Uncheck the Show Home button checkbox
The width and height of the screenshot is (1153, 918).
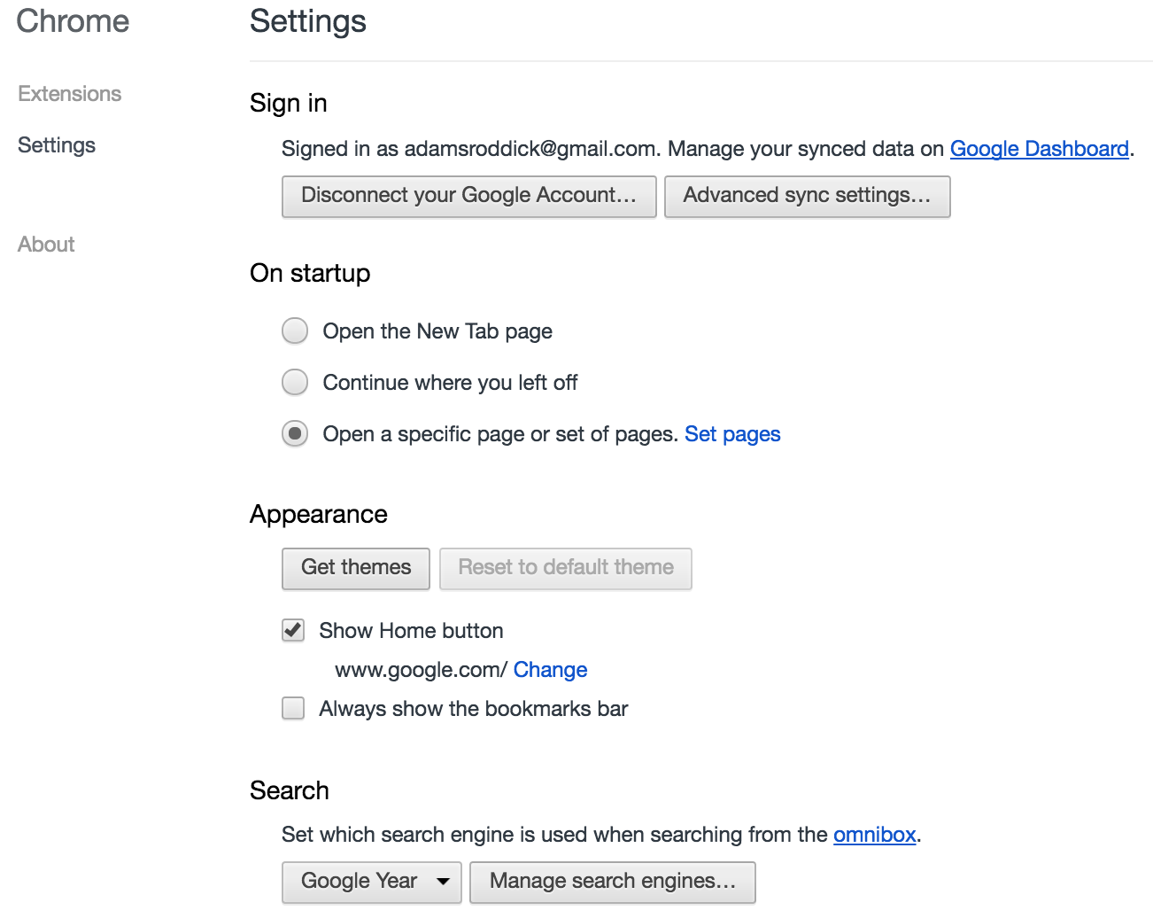[293, 631]
